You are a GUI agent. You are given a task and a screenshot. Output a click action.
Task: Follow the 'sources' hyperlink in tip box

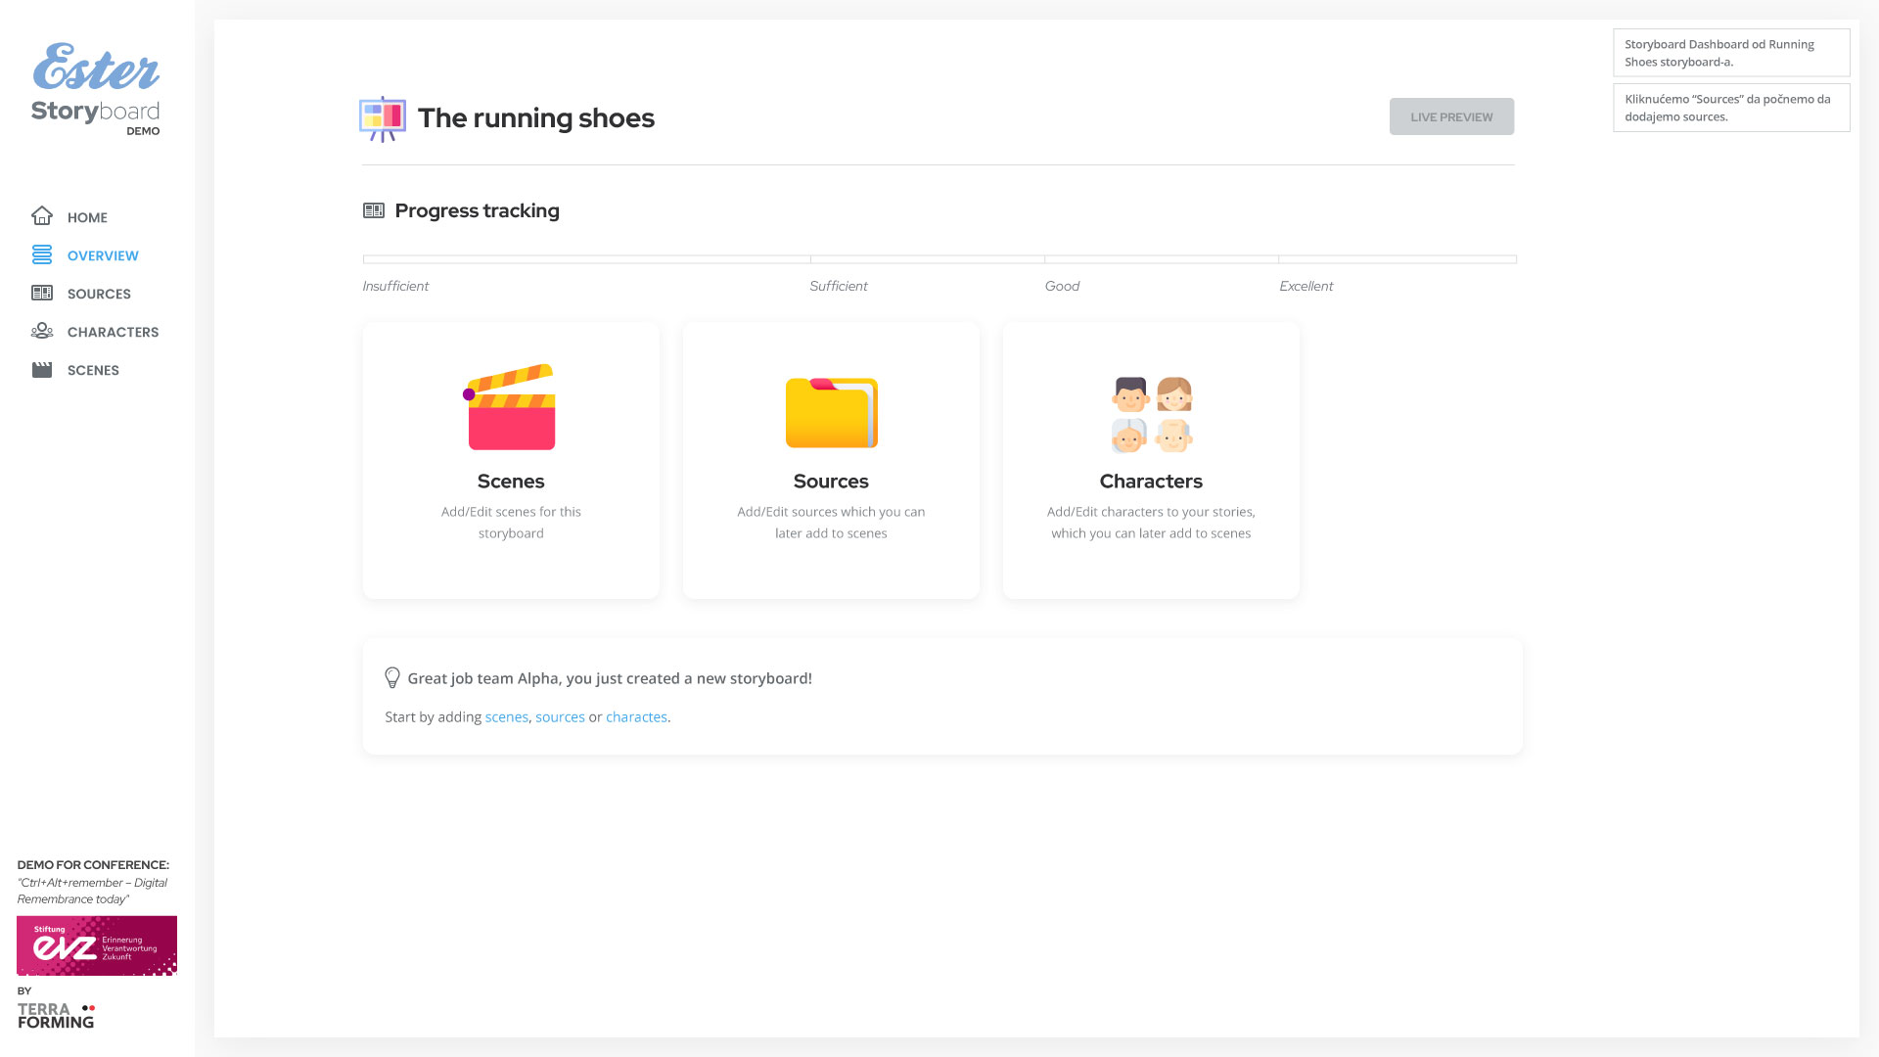point(560,717)
